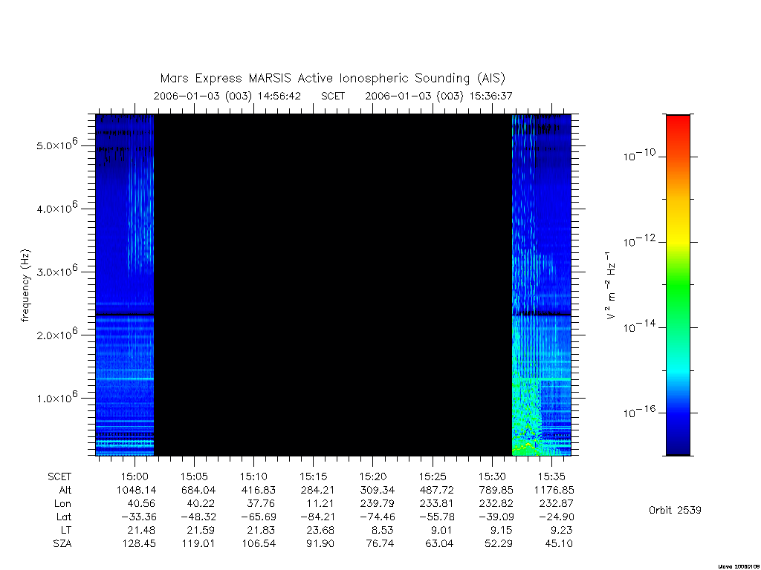Click the plot title 'Mars Express MARSIS Active Ionospheric Sounding (AIS)'
Viewport: 761px width, 570px height.
332,79
